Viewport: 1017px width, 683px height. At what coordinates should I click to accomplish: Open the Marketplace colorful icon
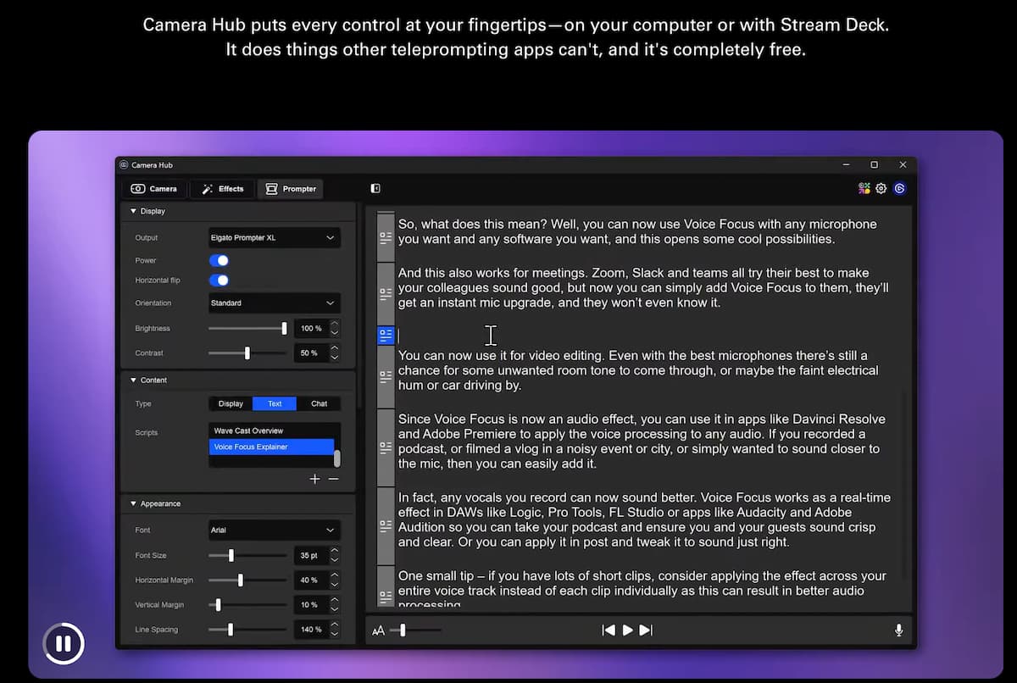pyautogui.click(x=864, y=189)
